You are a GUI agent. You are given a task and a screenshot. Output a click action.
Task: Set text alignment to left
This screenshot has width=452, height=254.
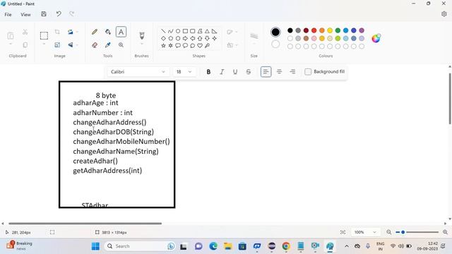(266, 72)
